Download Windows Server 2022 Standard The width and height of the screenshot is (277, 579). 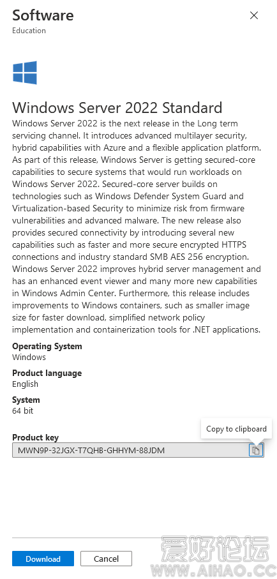(x=43, y=559)
